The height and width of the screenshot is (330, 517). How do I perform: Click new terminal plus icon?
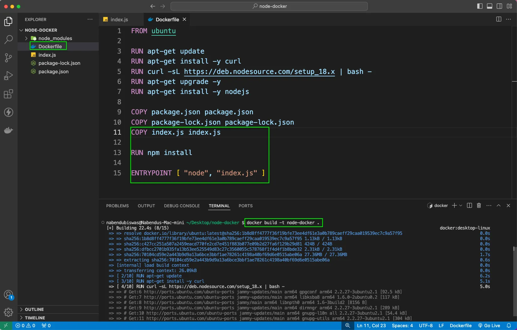click(x=454, y=205)
